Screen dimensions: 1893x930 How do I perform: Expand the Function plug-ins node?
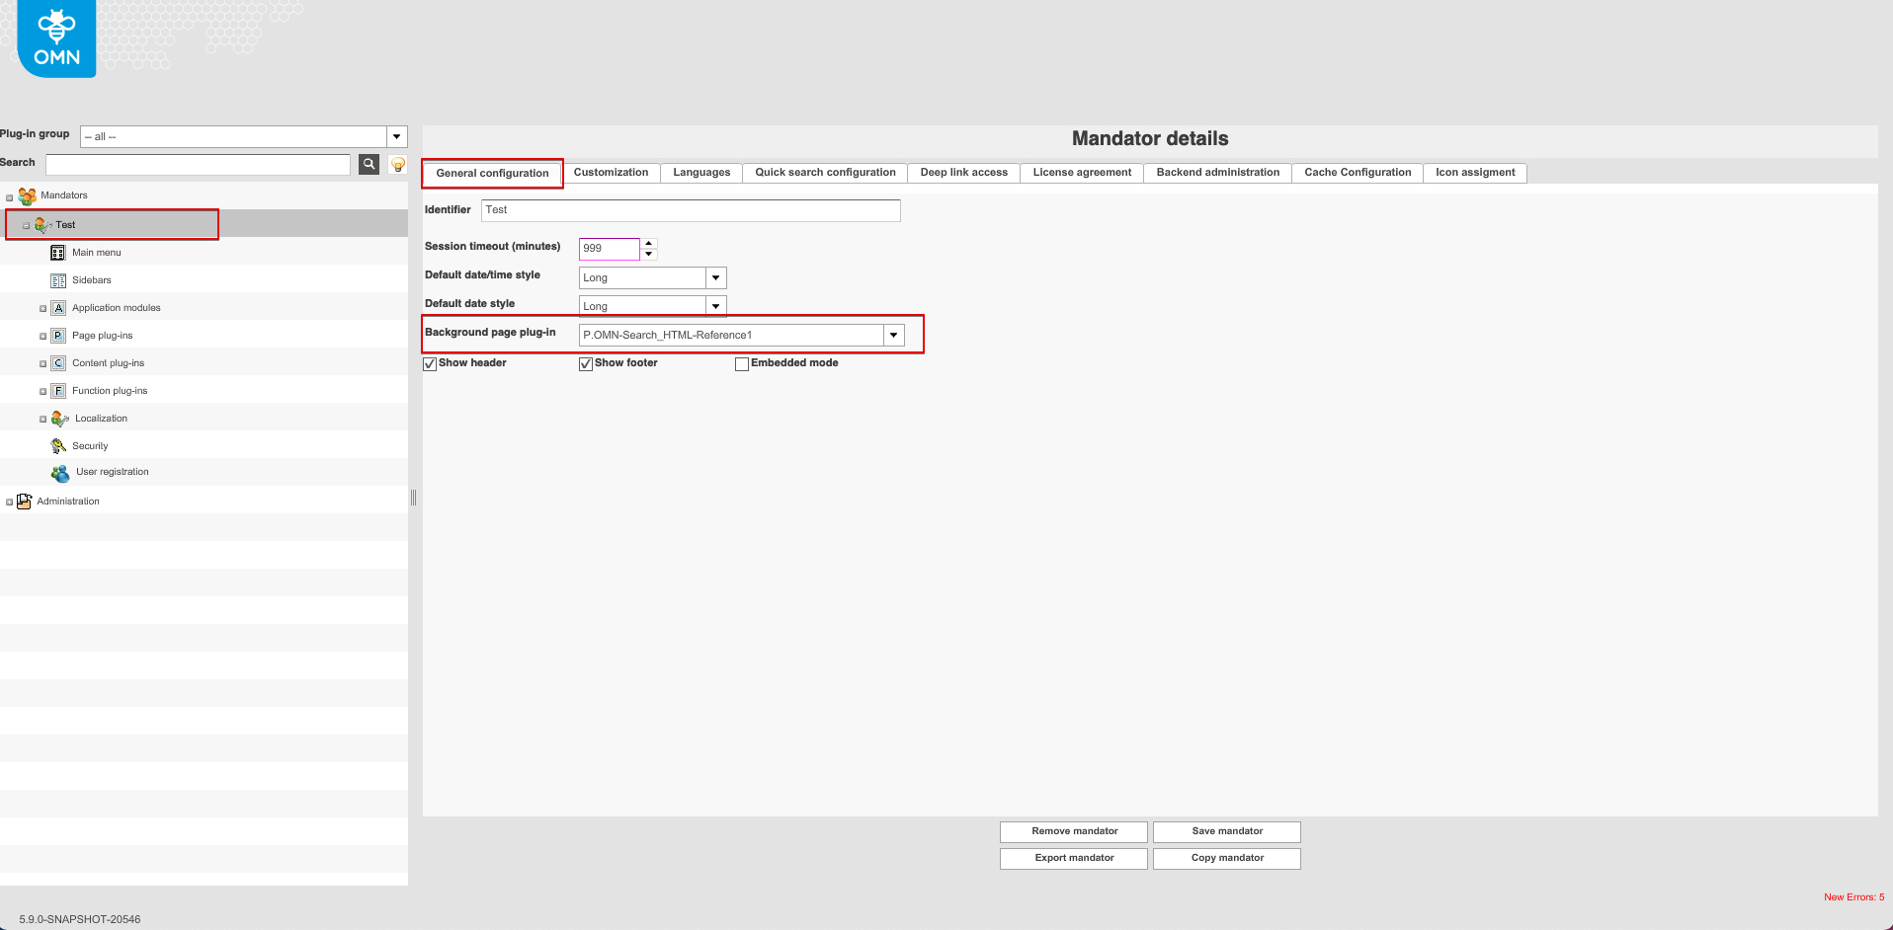click(x=42, y=392)
